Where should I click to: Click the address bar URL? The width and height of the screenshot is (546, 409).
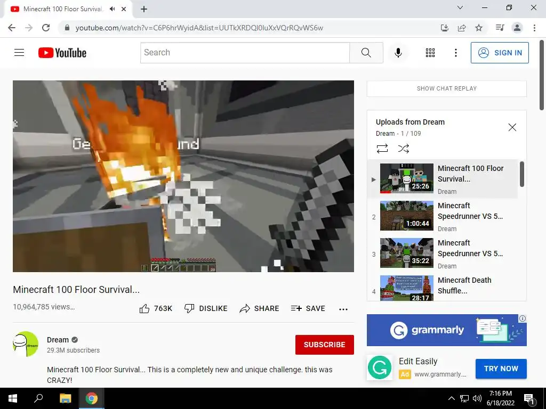[199, 28]
